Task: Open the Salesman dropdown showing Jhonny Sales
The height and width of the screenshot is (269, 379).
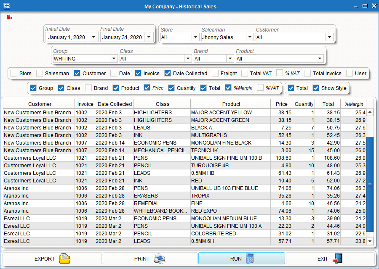Action: coord(250,37)
